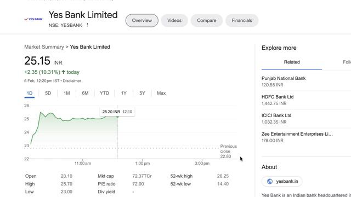Visit the yesbank.in website button

coord(282,181)
